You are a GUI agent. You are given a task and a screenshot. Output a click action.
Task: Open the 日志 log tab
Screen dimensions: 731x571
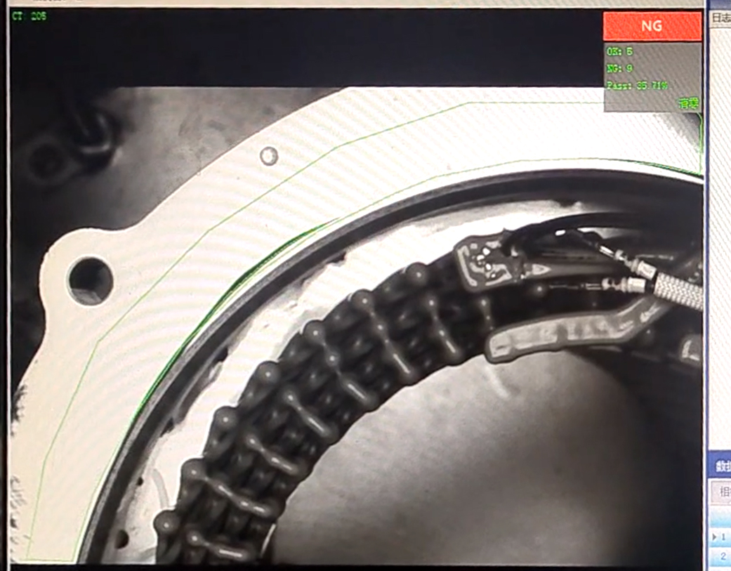[720, 18]
